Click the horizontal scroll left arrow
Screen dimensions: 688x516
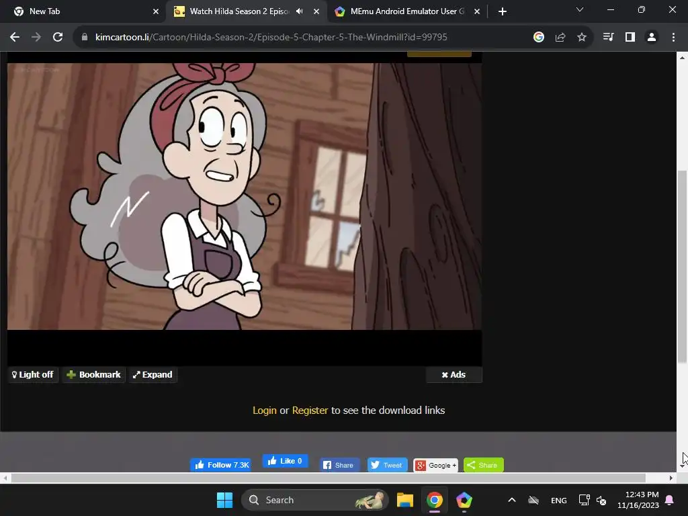click(x=5, y=478)
